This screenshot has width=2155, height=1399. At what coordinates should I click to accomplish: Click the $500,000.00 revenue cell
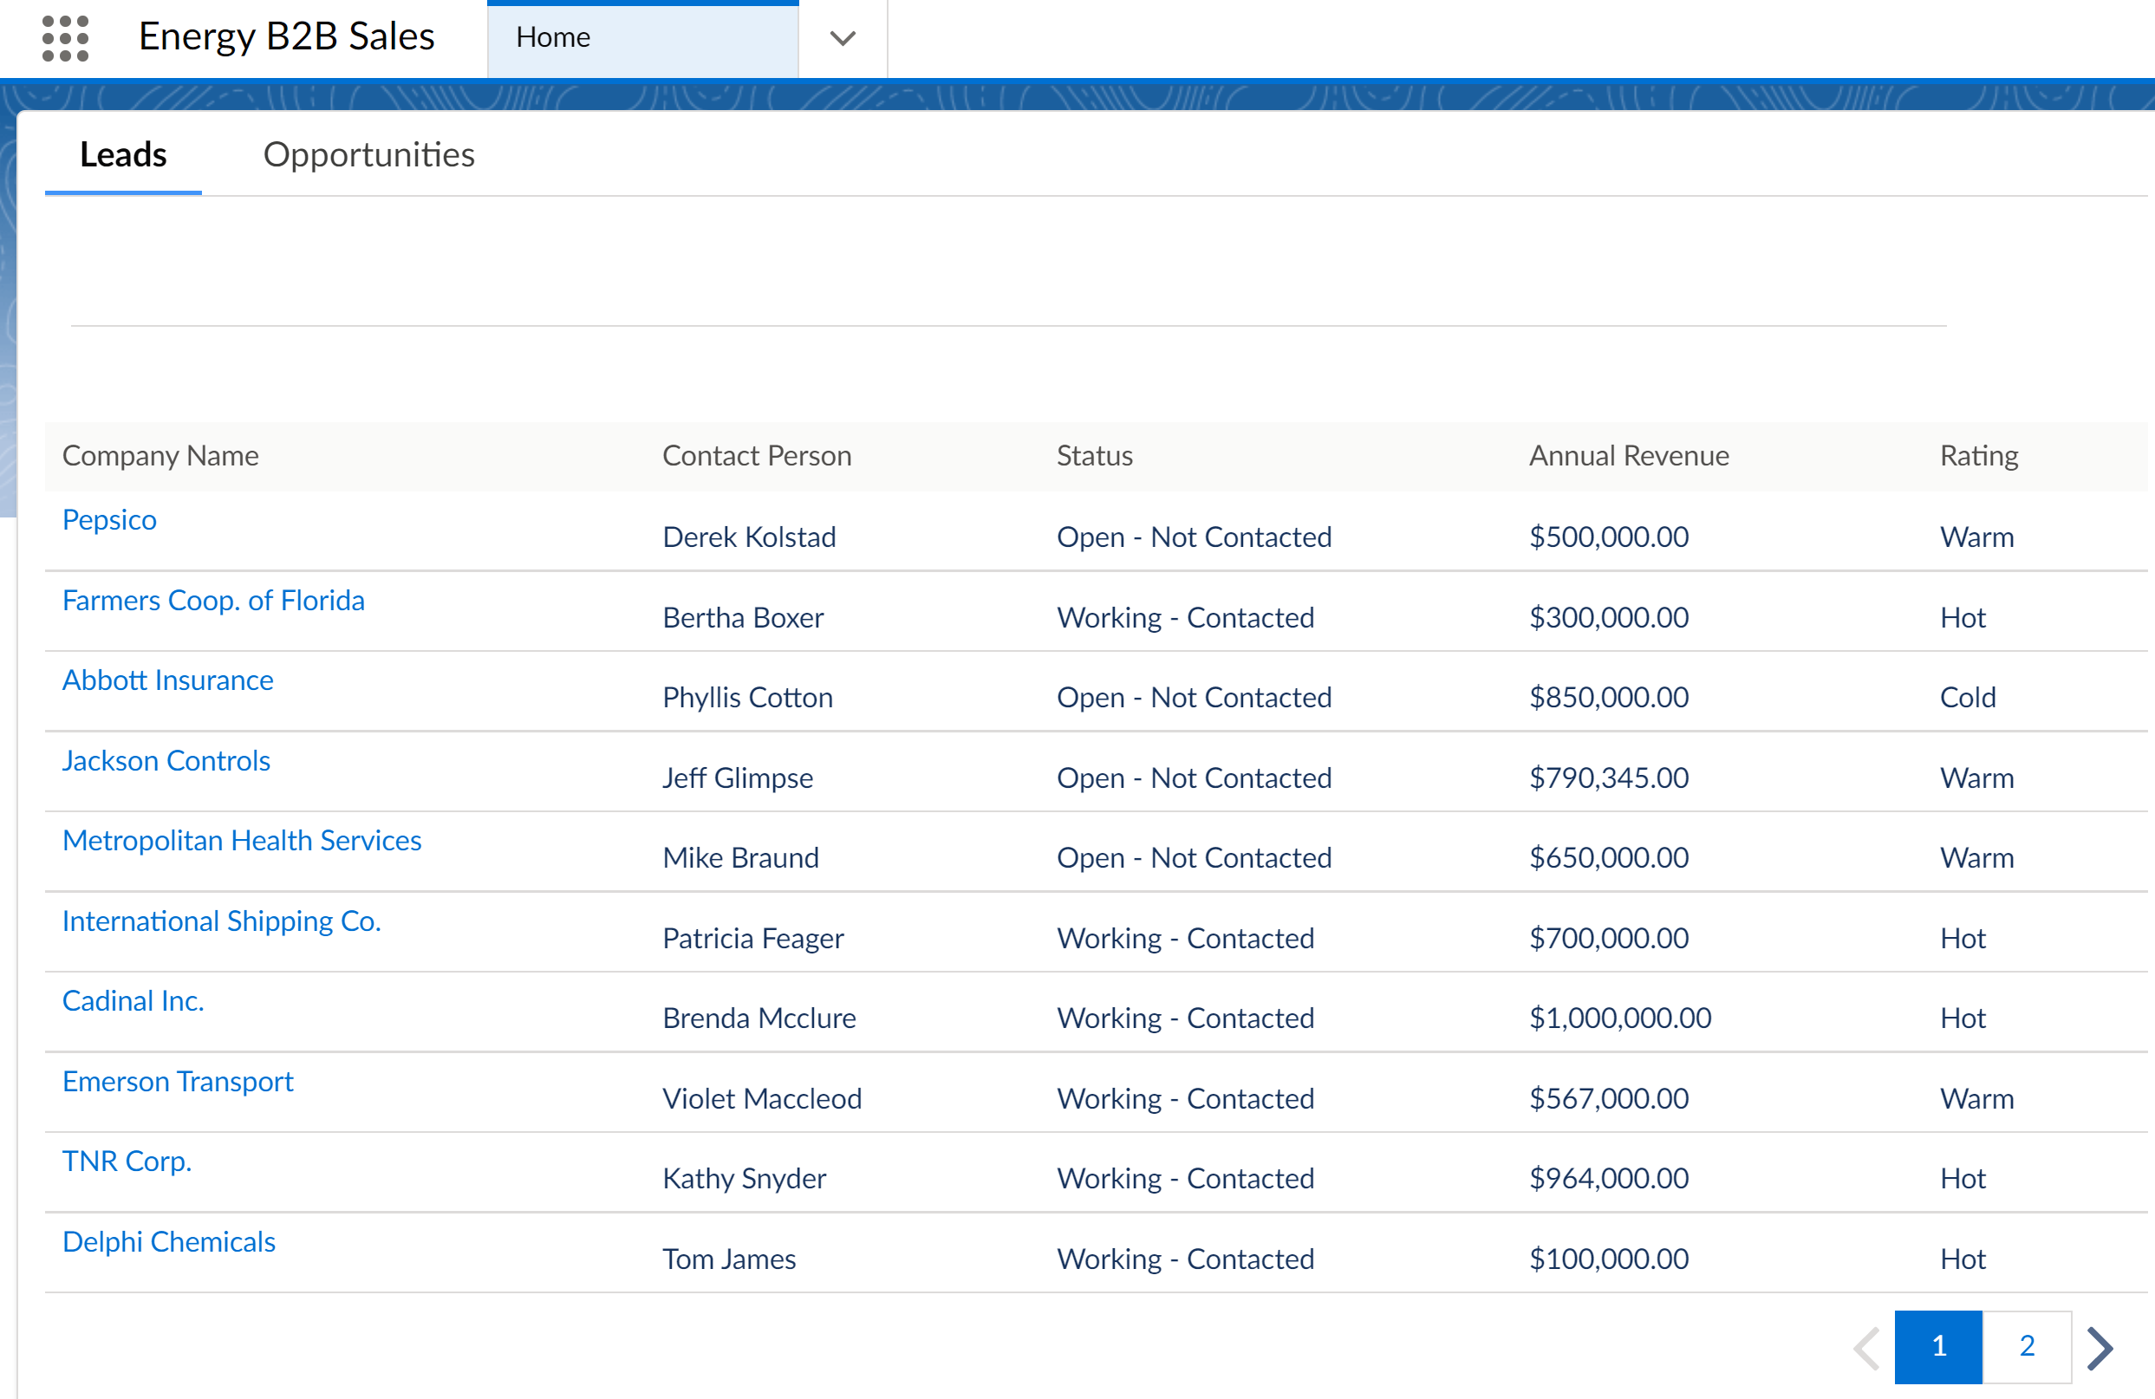click(1609, 537)
